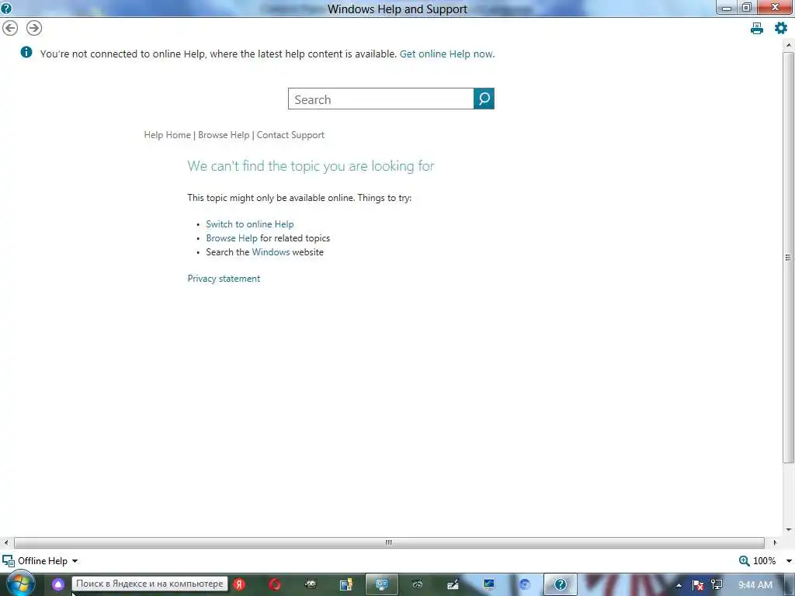The height and width of the screenshot is (596, 795).
Task: Select the info icon in the notification bar
Action: click(26, 52)
